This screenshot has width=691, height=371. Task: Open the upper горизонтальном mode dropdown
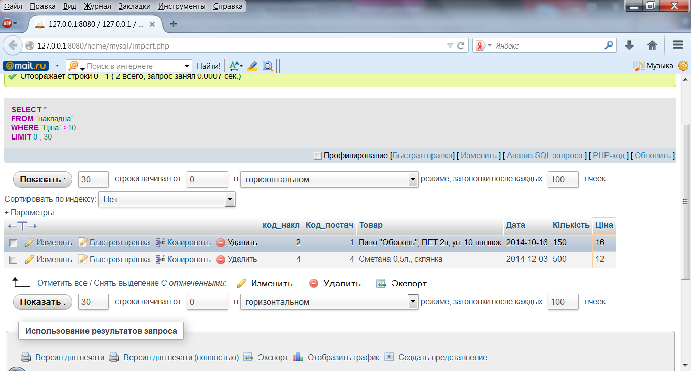pyautogui.click(x=329, y=179)
